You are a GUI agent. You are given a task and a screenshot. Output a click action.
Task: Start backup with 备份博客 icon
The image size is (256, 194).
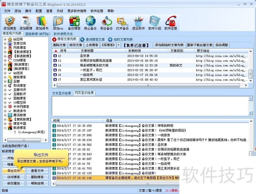click(x=74, y=23)
